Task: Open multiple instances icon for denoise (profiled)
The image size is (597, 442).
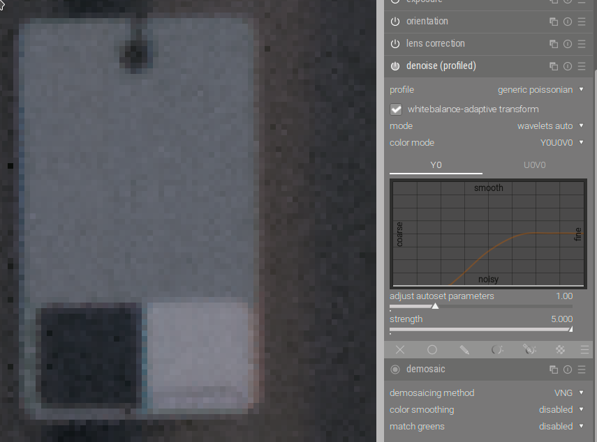Action: click(554, 66)
